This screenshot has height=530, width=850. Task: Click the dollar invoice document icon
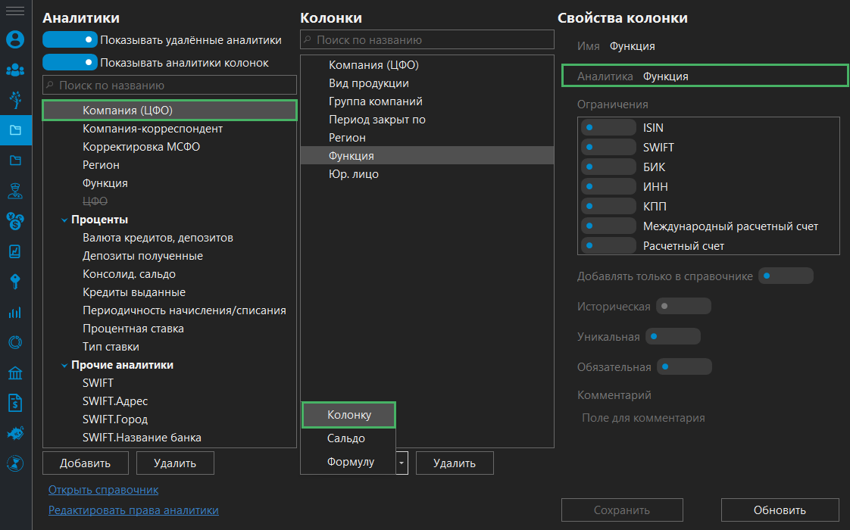pos(15,403)
